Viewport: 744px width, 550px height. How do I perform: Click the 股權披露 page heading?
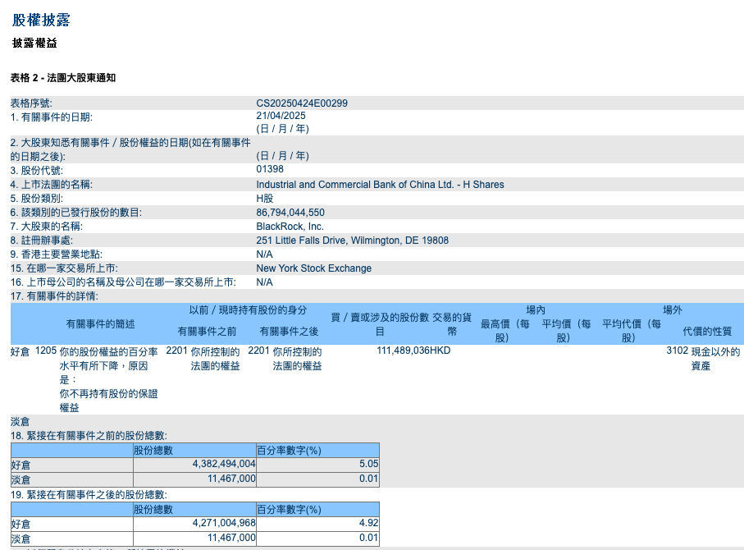coord(41,20)
